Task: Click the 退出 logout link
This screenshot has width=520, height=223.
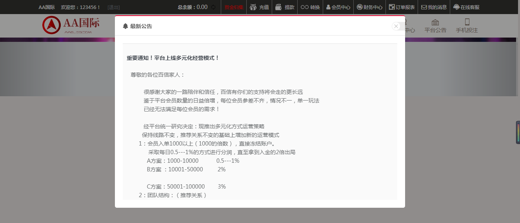Action: click(x=114, y=7)
